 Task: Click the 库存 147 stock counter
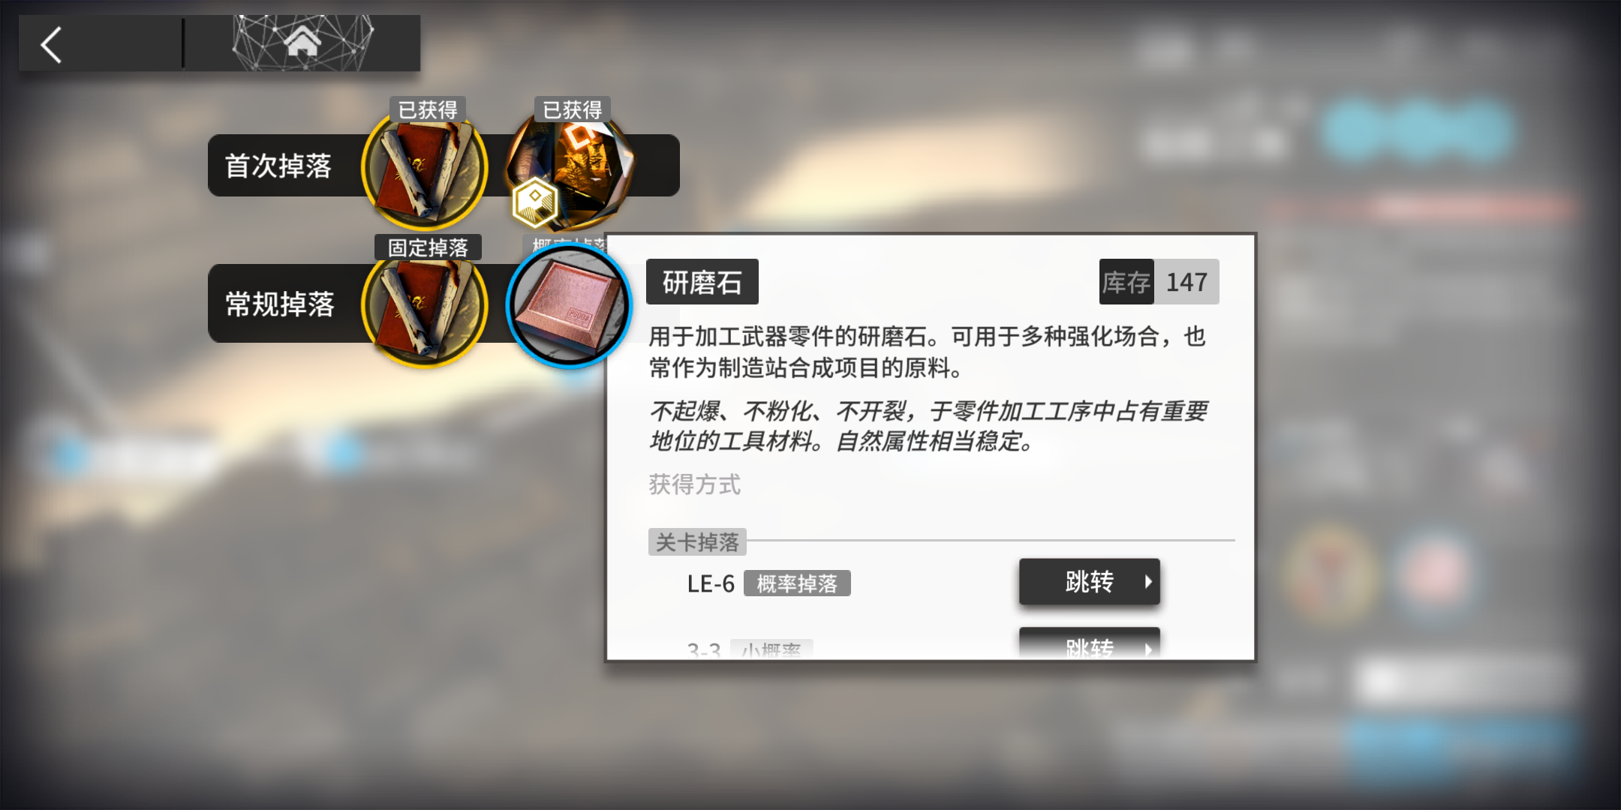[1159, 282]
